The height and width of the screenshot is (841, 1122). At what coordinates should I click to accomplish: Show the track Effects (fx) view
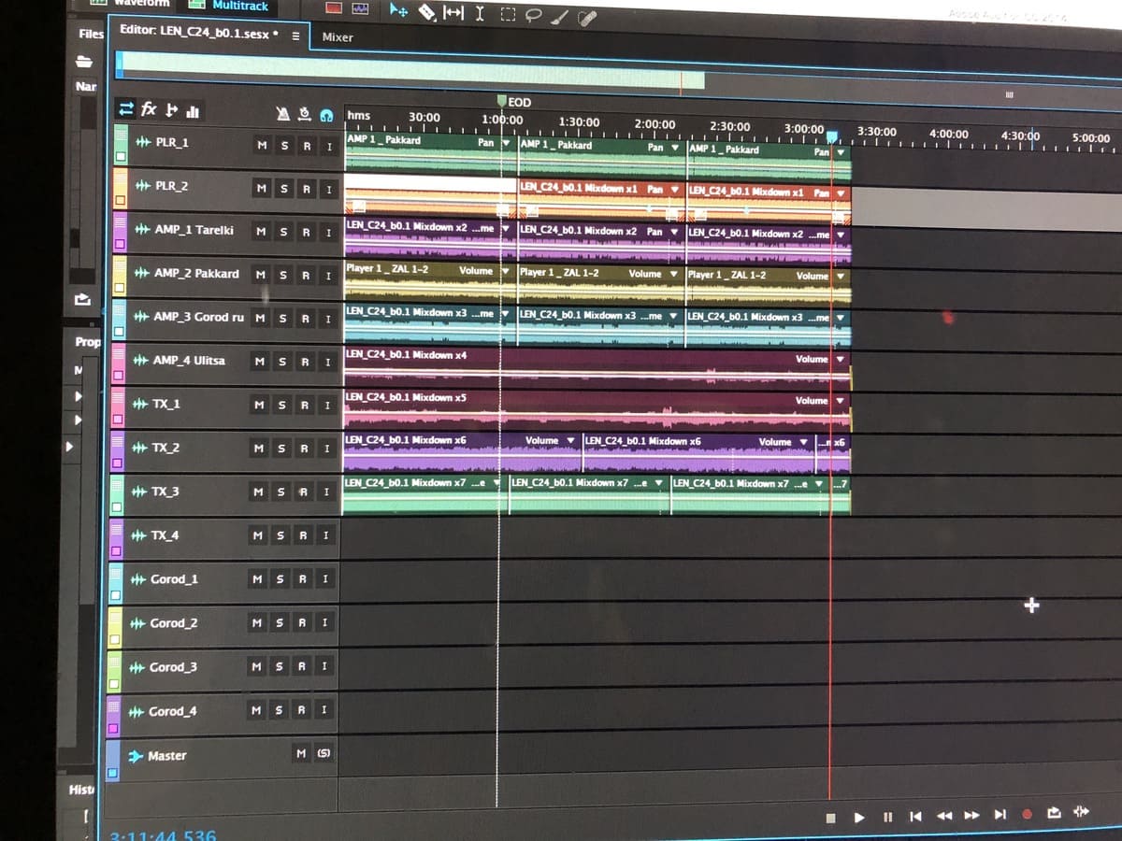point(148,110)
